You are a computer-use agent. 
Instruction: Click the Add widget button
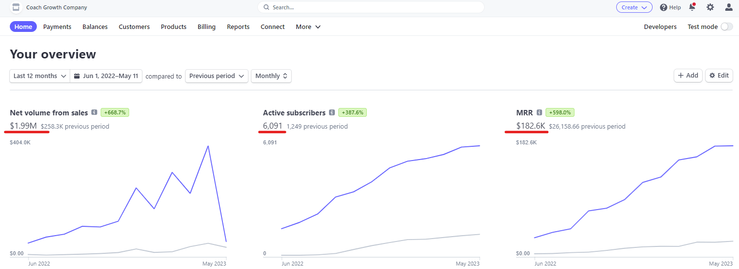[x=688, y=76]
